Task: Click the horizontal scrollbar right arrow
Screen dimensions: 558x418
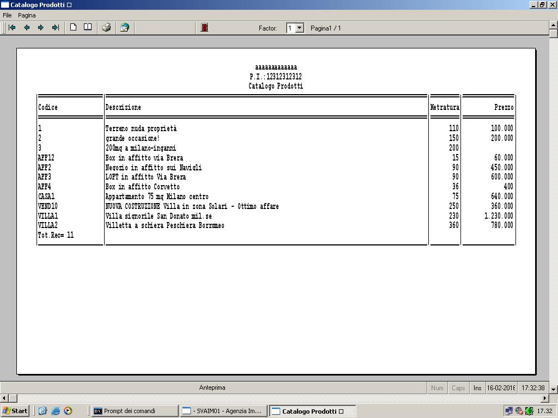Action: click(545, 398)
